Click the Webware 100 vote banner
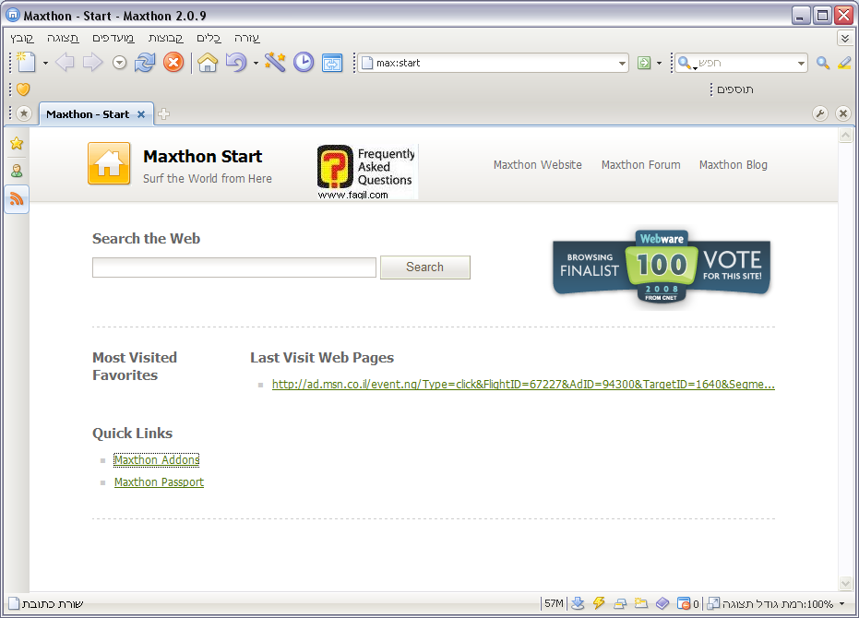 662,265
